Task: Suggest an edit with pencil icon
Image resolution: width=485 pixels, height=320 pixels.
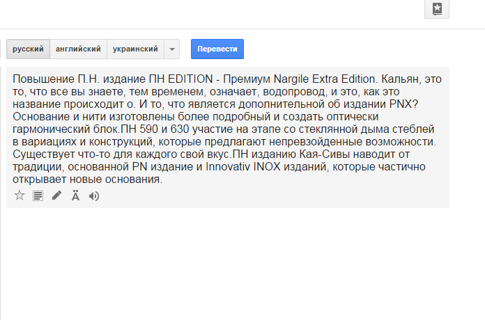Action: click(x=56, y=195)
